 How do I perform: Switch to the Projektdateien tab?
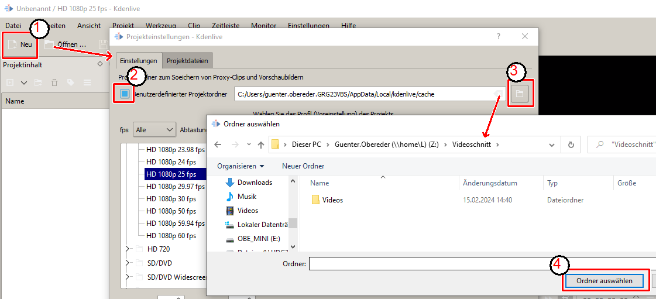(x=187, y=61)
